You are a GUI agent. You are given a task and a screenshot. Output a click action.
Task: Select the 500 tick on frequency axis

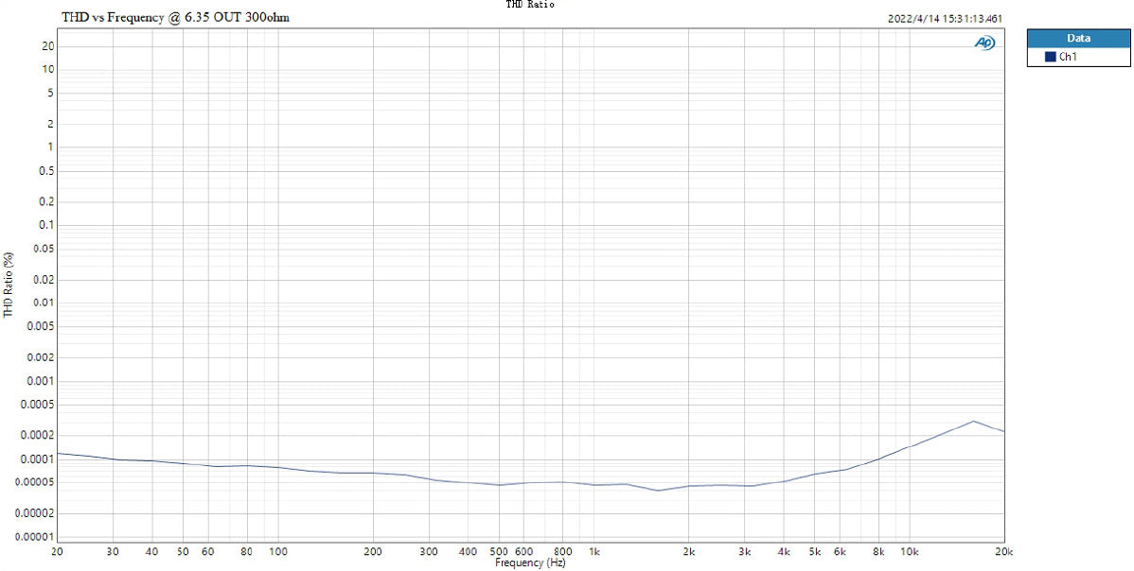click(x=499, y=551)
